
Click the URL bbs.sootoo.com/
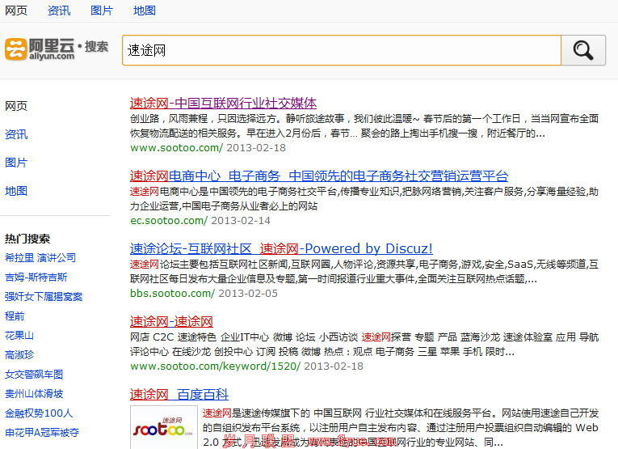coord(172,293)
